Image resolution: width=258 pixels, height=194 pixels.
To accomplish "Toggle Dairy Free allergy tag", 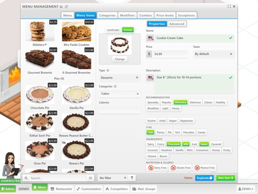I will (x=157, y=168).
